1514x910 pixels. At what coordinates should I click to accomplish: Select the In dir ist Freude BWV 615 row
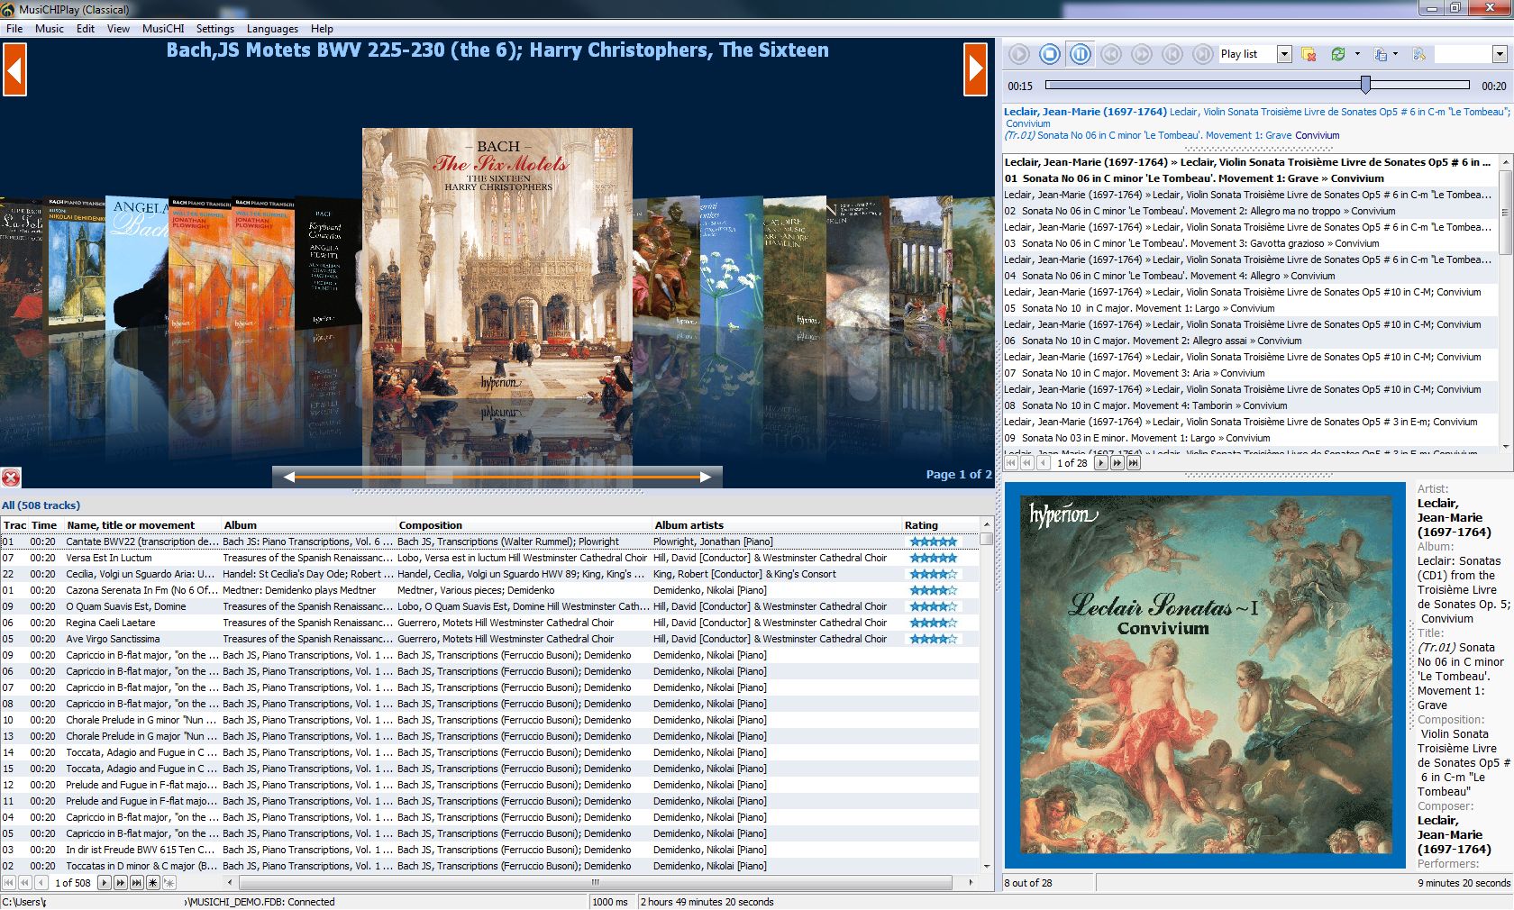[x=489, y=850]
